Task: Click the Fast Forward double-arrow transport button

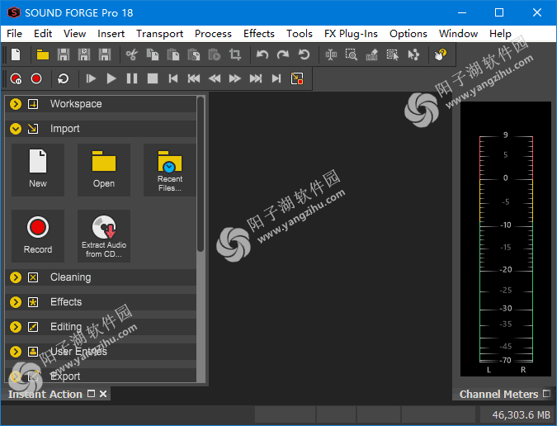Action: click(235, 78)
